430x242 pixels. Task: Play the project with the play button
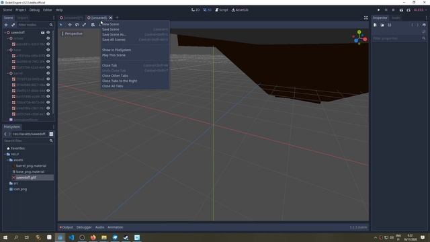[x=379, y=10]
